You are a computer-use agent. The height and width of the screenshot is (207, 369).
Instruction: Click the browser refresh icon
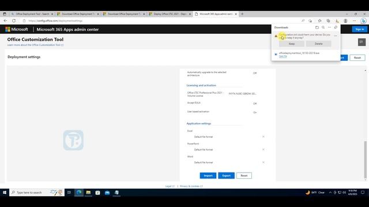[x=14, y=21]
